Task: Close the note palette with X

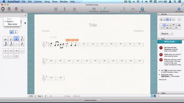Action: (26, 15)
